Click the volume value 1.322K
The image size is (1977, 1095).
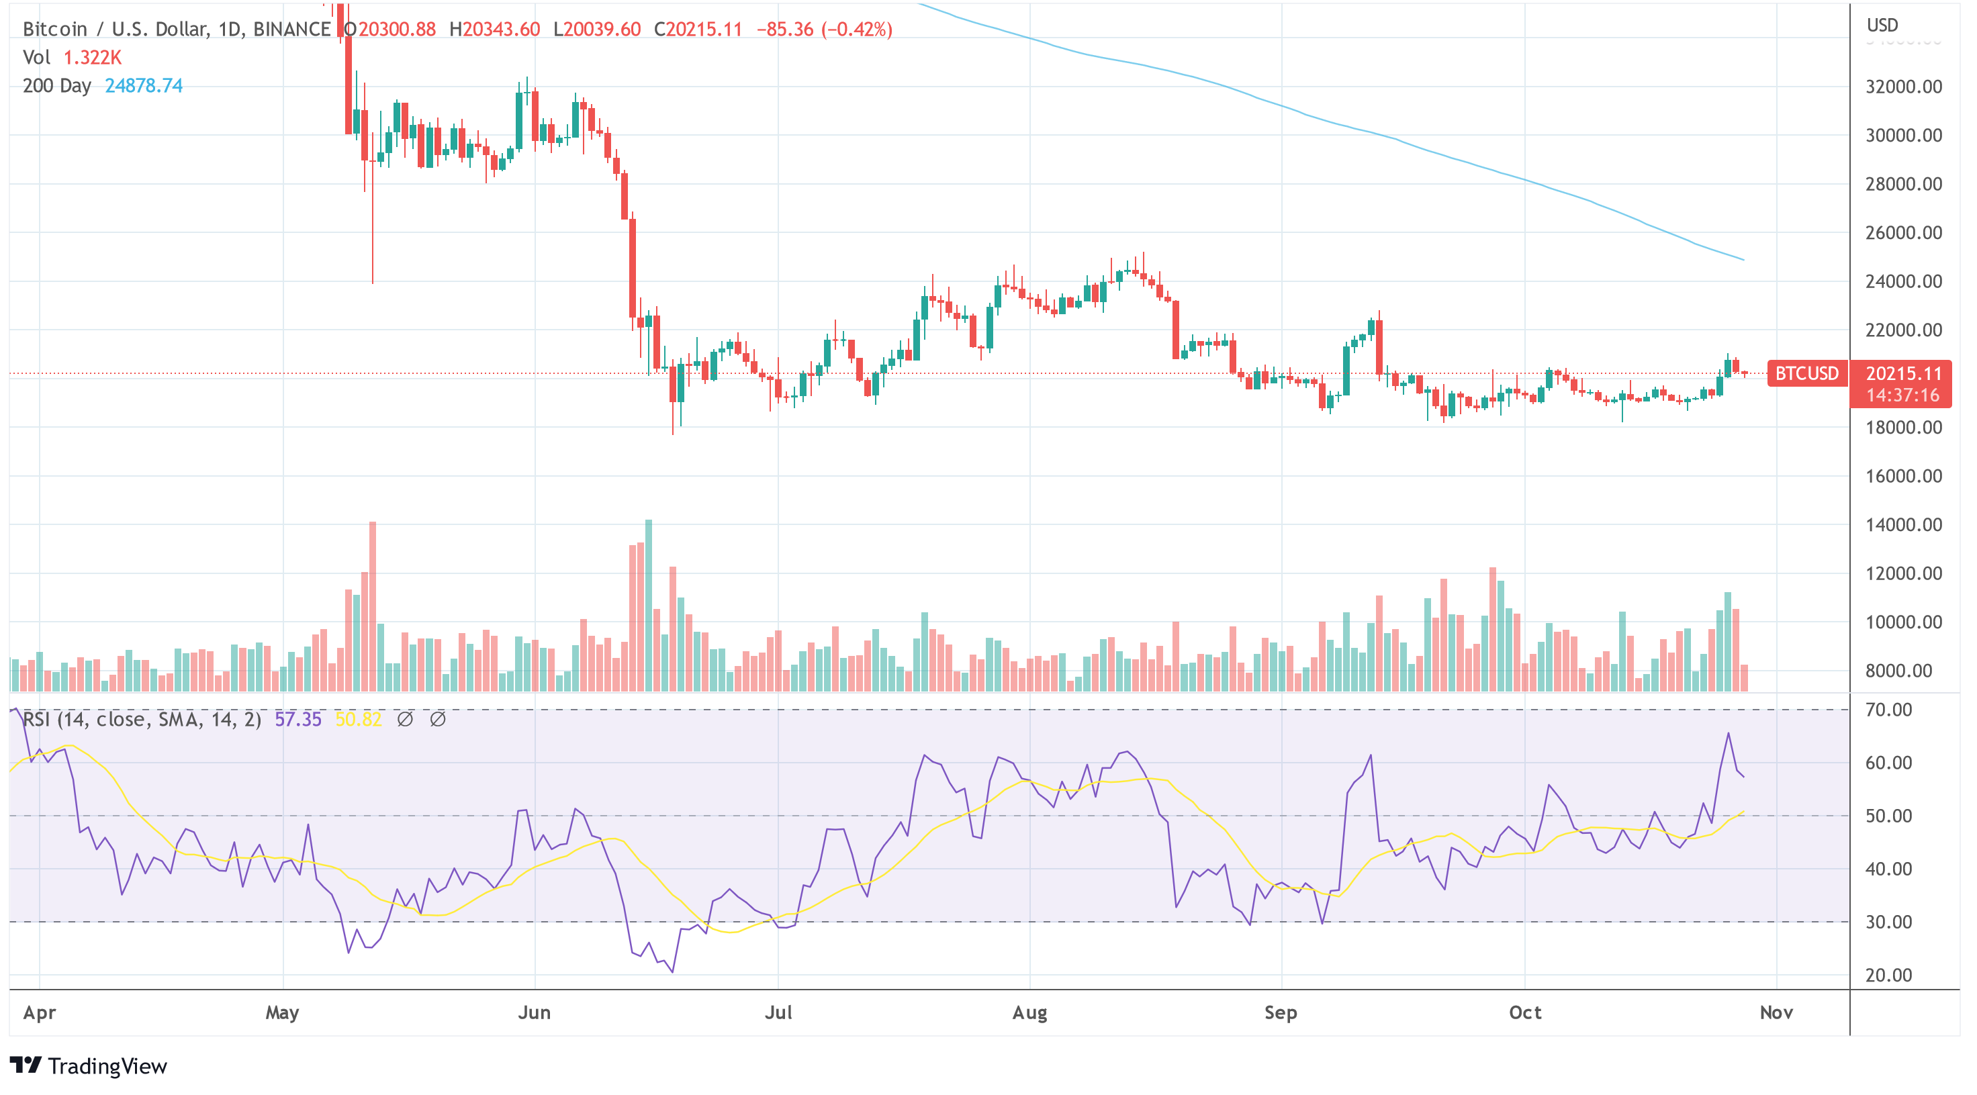click(93, 58)
